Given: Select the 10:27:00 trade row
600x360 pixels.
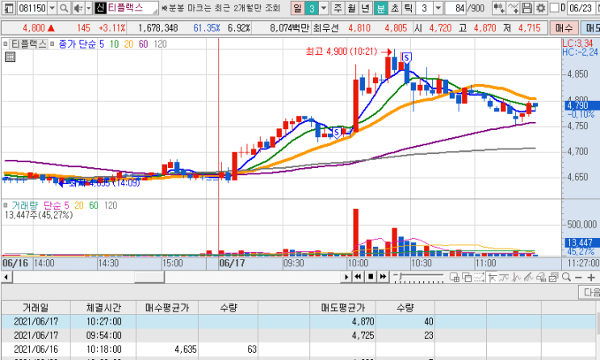Looking at the screenshot, I should pyautogui.click(x=299, y=321).
